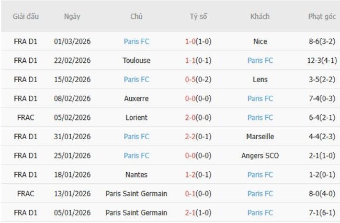Click the Lens away team

tap(260, 80)
